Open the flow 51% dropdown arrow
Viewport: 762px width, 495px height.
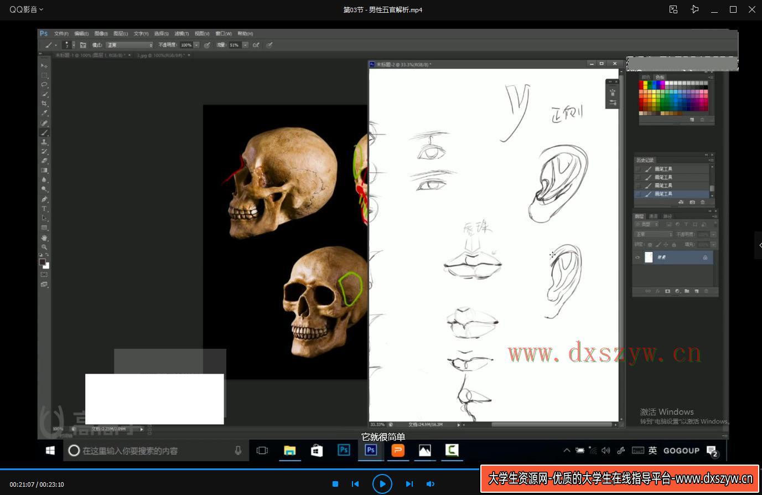pyautogui.click(x=245, y=45)
